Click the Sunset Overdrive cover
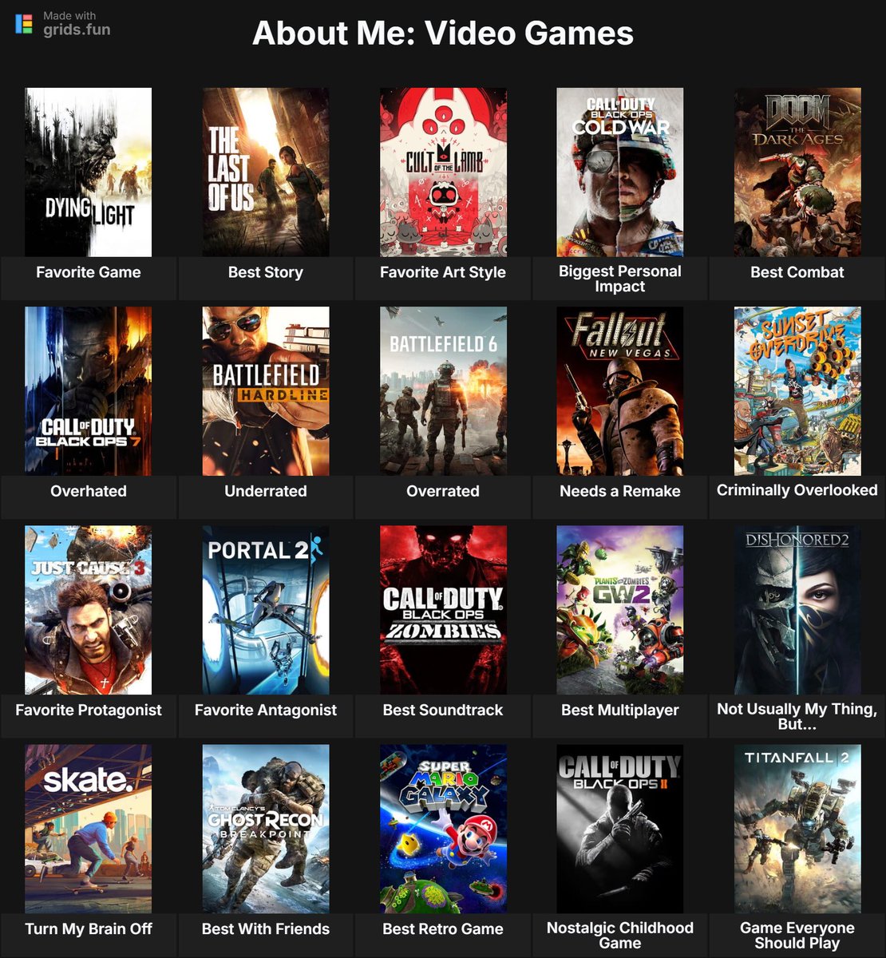The image size is (886, 958). [797, 391]
